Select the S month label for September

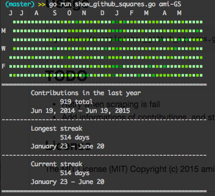pos(55,13)
